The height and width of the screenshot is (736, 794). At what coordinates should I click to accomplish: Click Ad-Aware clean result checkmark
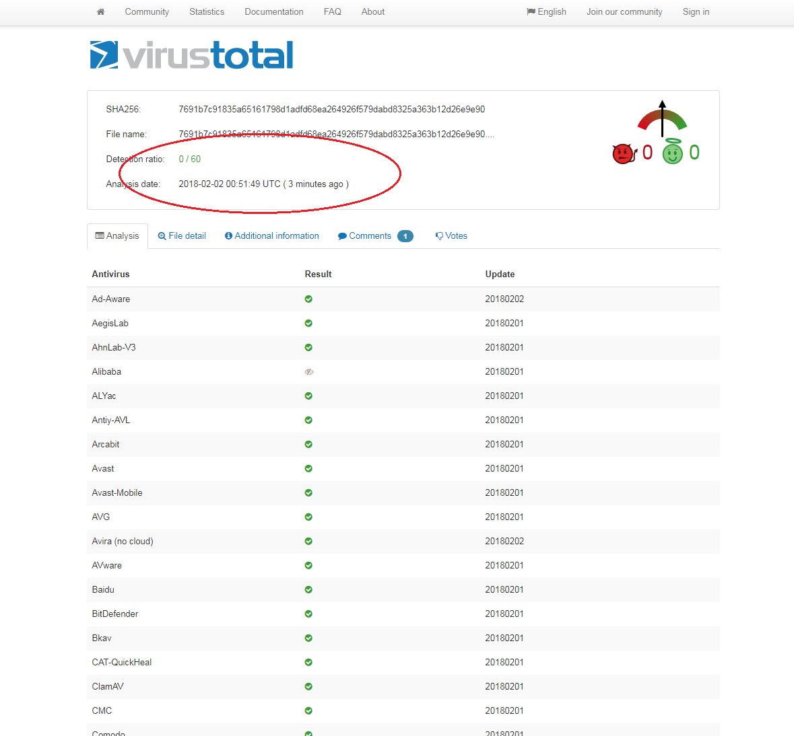coord(308,299)
